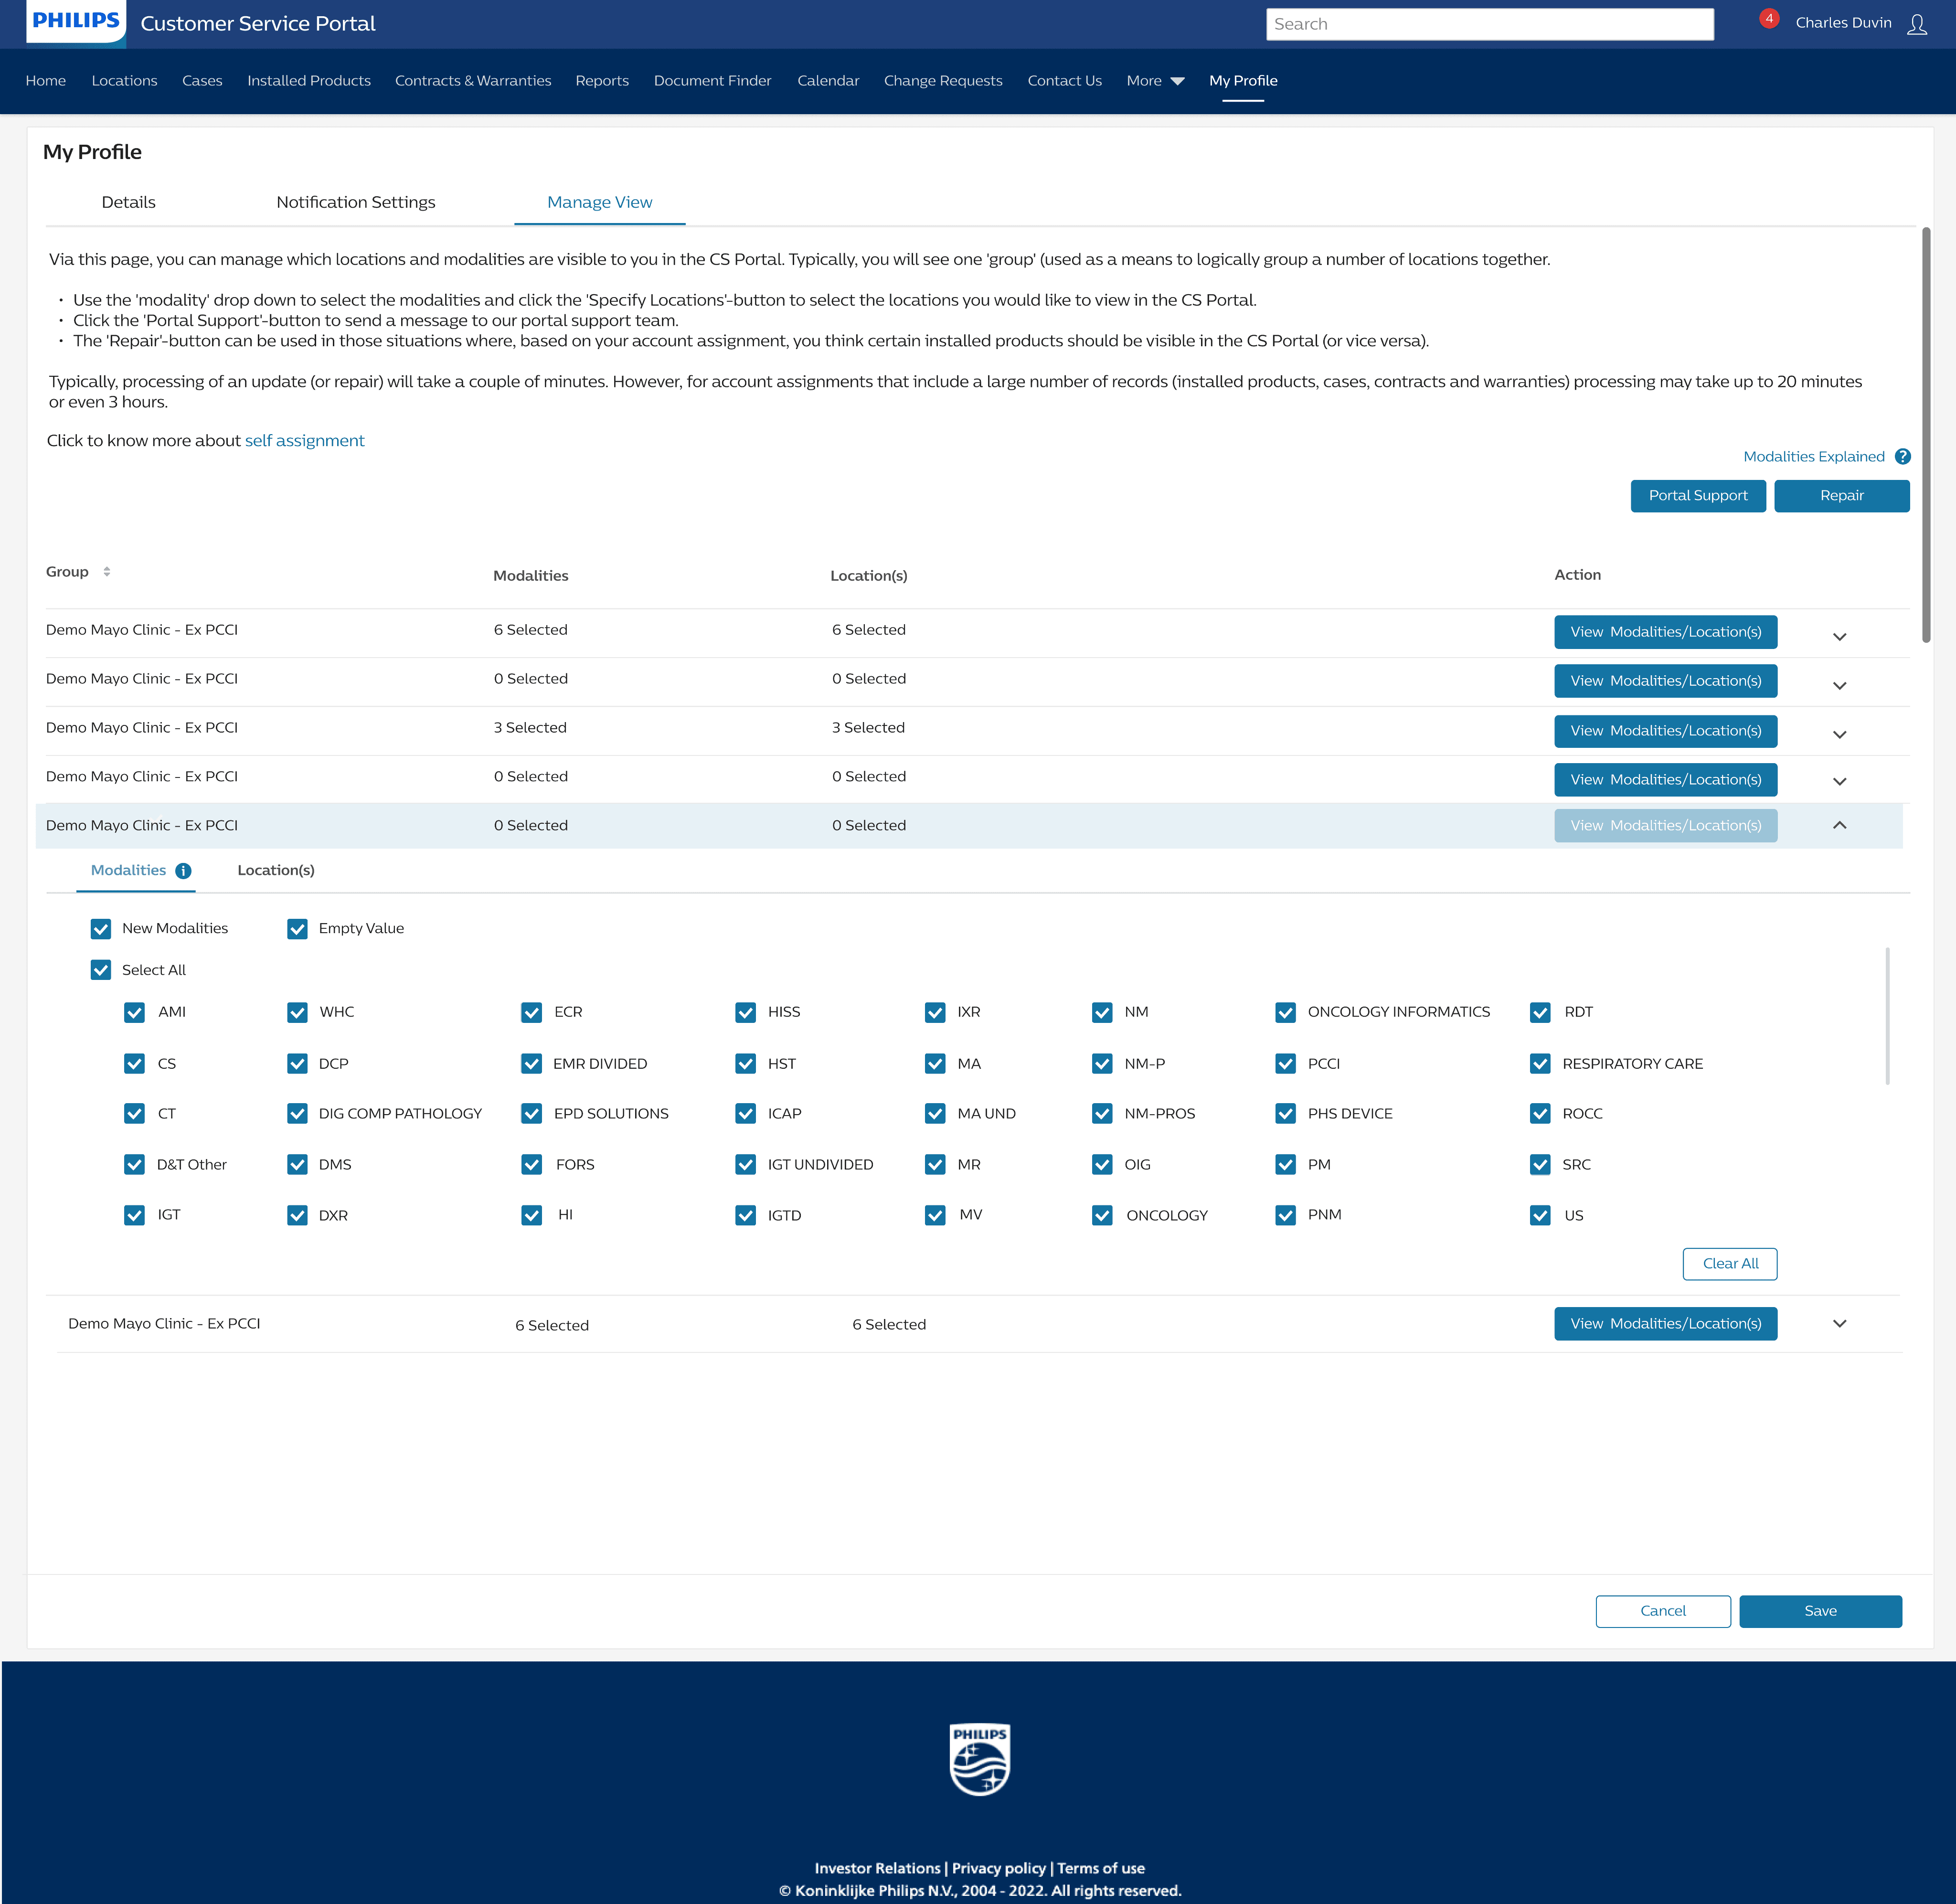Click the info icon beside the Modalities tab
The height and width of the screenshot is (1904, 1956).
183,871
